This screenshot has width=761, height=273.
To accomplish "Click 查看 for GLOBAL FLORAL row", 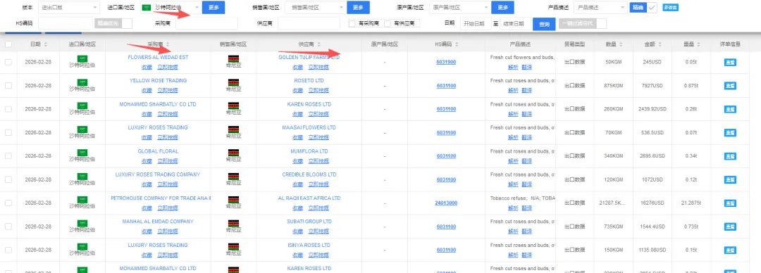I will tap(730, 156).
